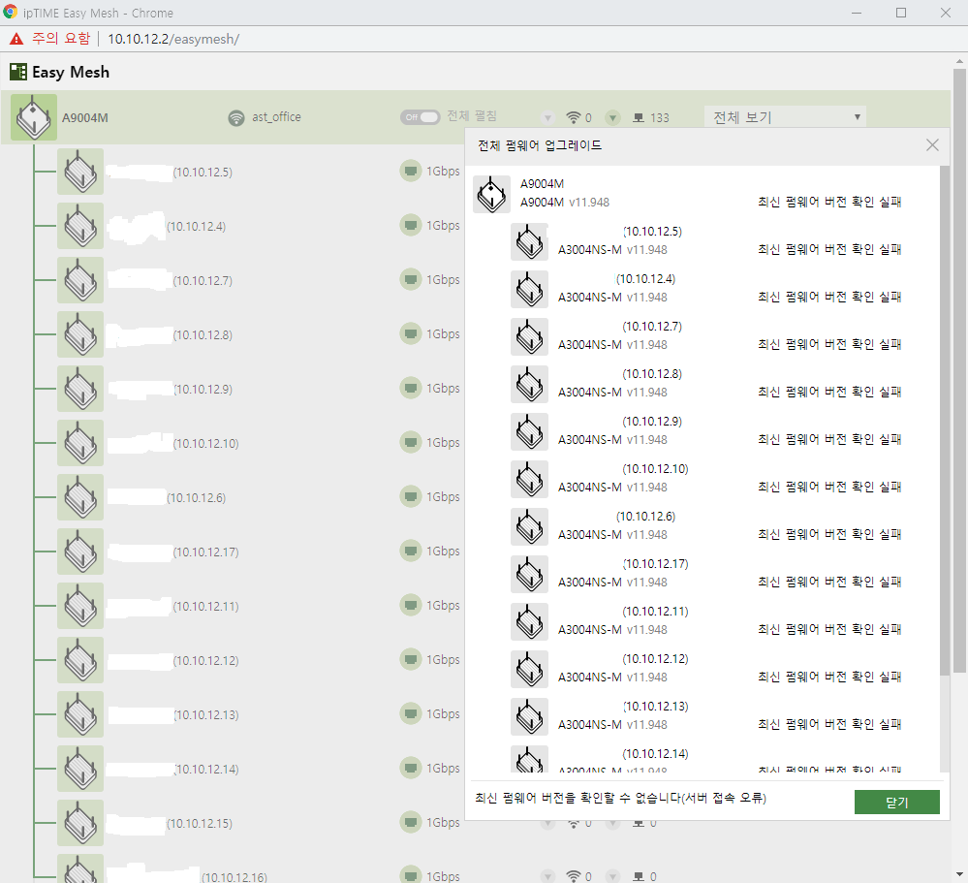Image resolution: width=968 pixels, height=883 pixels.
Task: Select router icon for 10.10.12.11 in tree
Action: [x=80, y=607]
